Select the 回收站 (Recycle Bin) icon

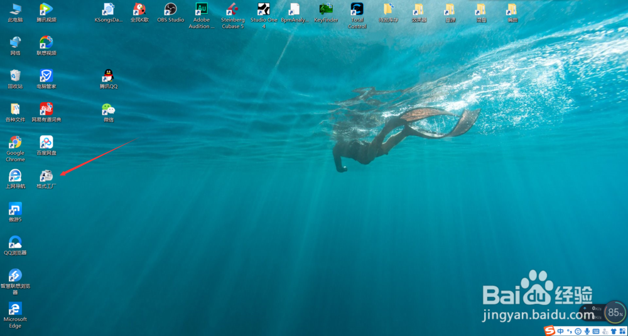pos(15,79)
